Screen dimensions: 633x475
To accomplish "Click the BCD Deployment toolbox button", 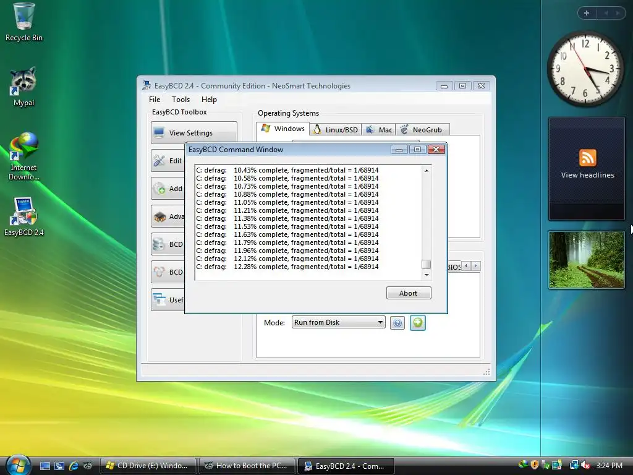I will [168, 272].
